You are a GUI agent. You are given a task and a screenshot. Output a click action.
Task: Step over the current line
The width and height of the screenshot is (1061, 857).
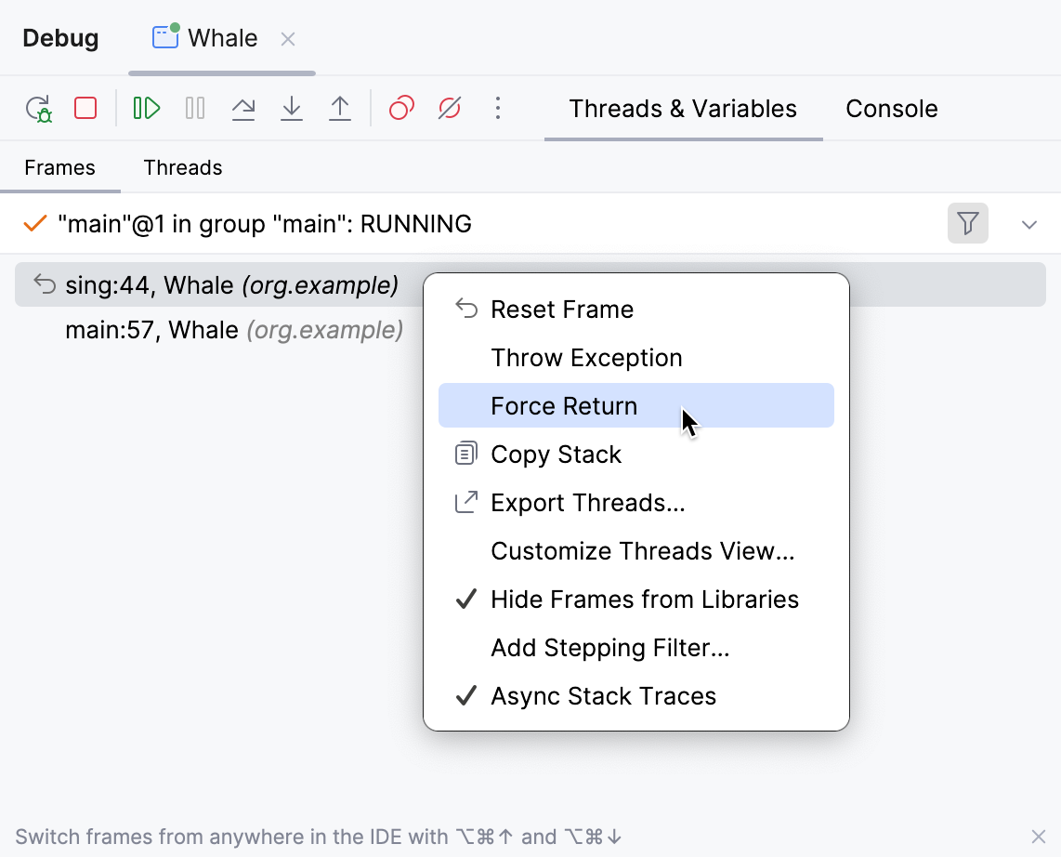[x=243, y=108]
